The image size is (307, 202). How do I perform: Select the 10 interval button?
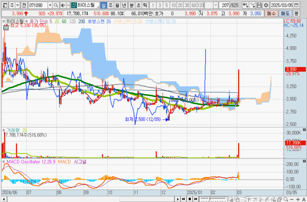pos(173,5)
